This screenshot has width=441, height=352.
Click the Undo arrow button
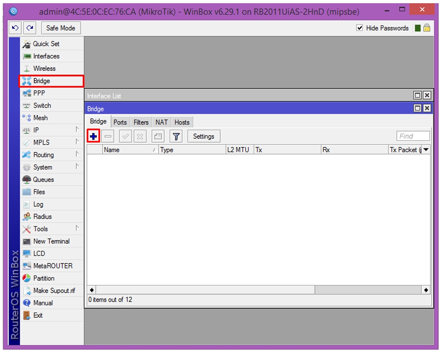[15, 28]
